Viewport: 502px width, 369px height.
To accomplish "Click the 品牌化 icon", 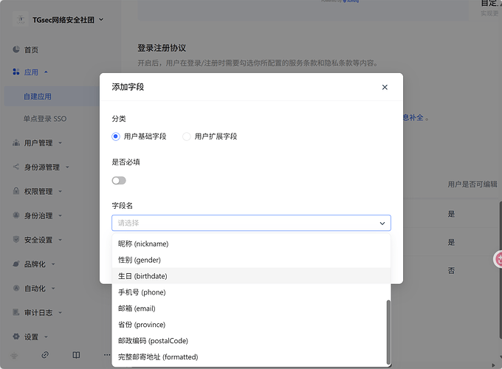I will pyautogui.click(x=16, y=263).
